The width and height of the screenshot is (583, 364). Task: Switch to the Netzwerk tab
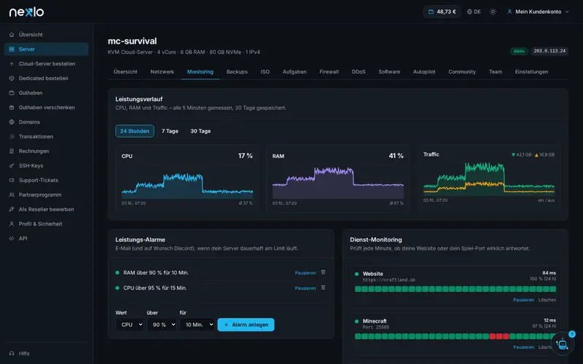click(x=162, y=71)
